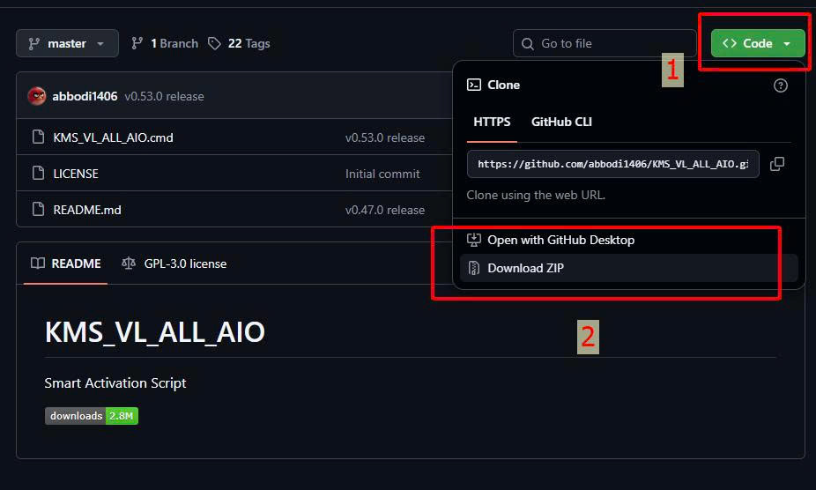The height and width of the screenshot is (490, 816).
Task: Click Download ZIP option
Action: (525, 268)
